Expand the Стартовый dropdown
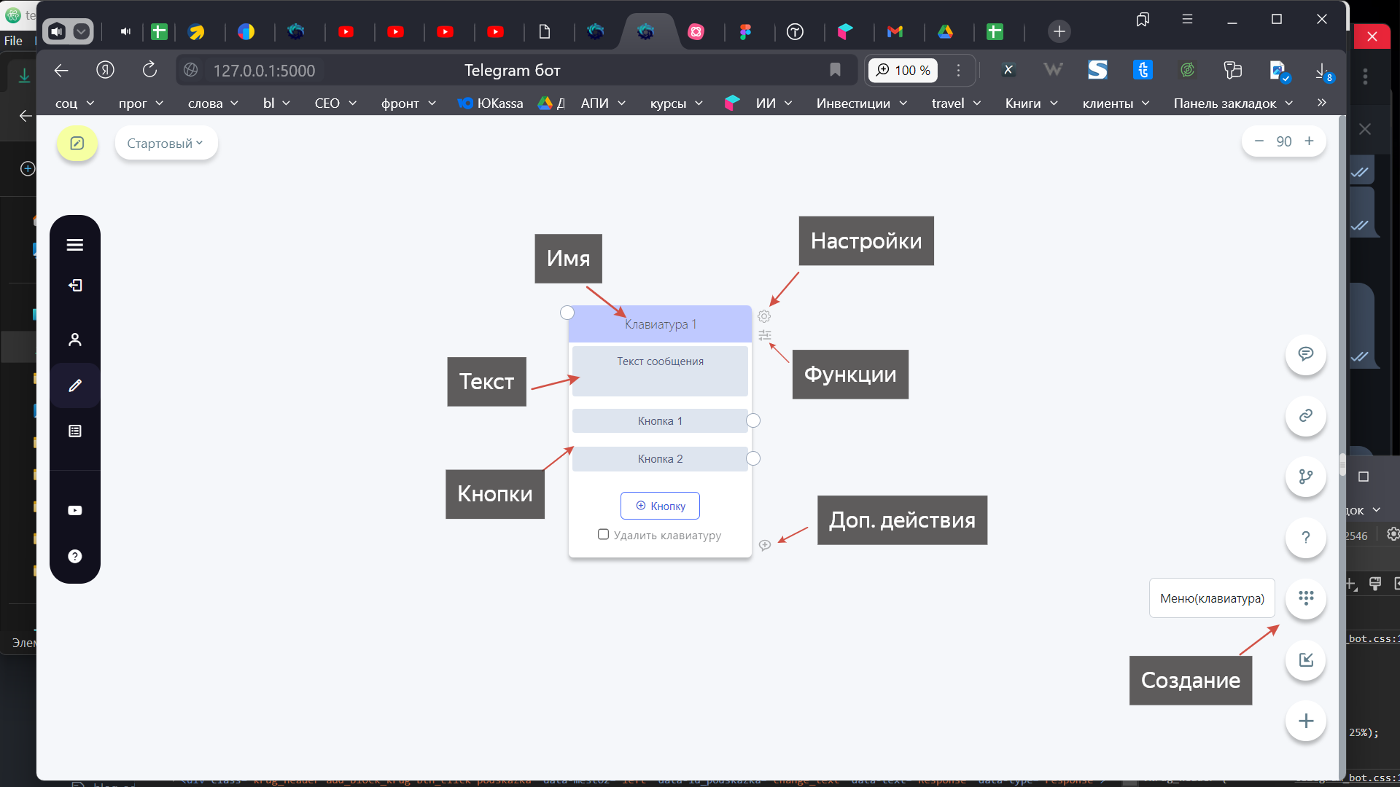Screen dimensions: 1400x787 (166, 143)
